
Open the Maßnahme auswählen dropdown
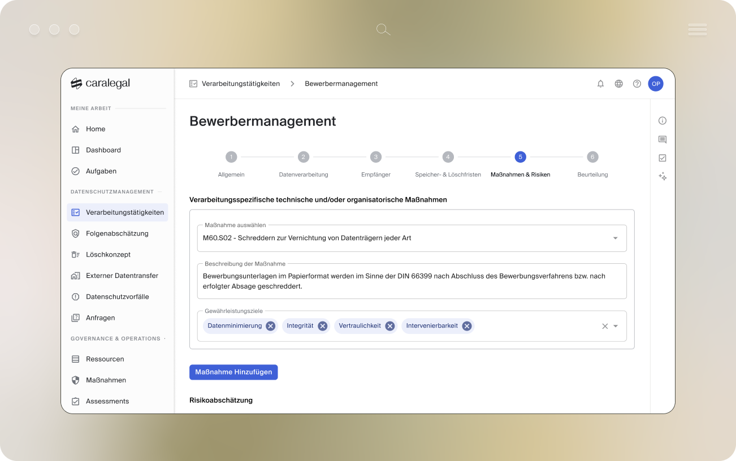[615, 238]
